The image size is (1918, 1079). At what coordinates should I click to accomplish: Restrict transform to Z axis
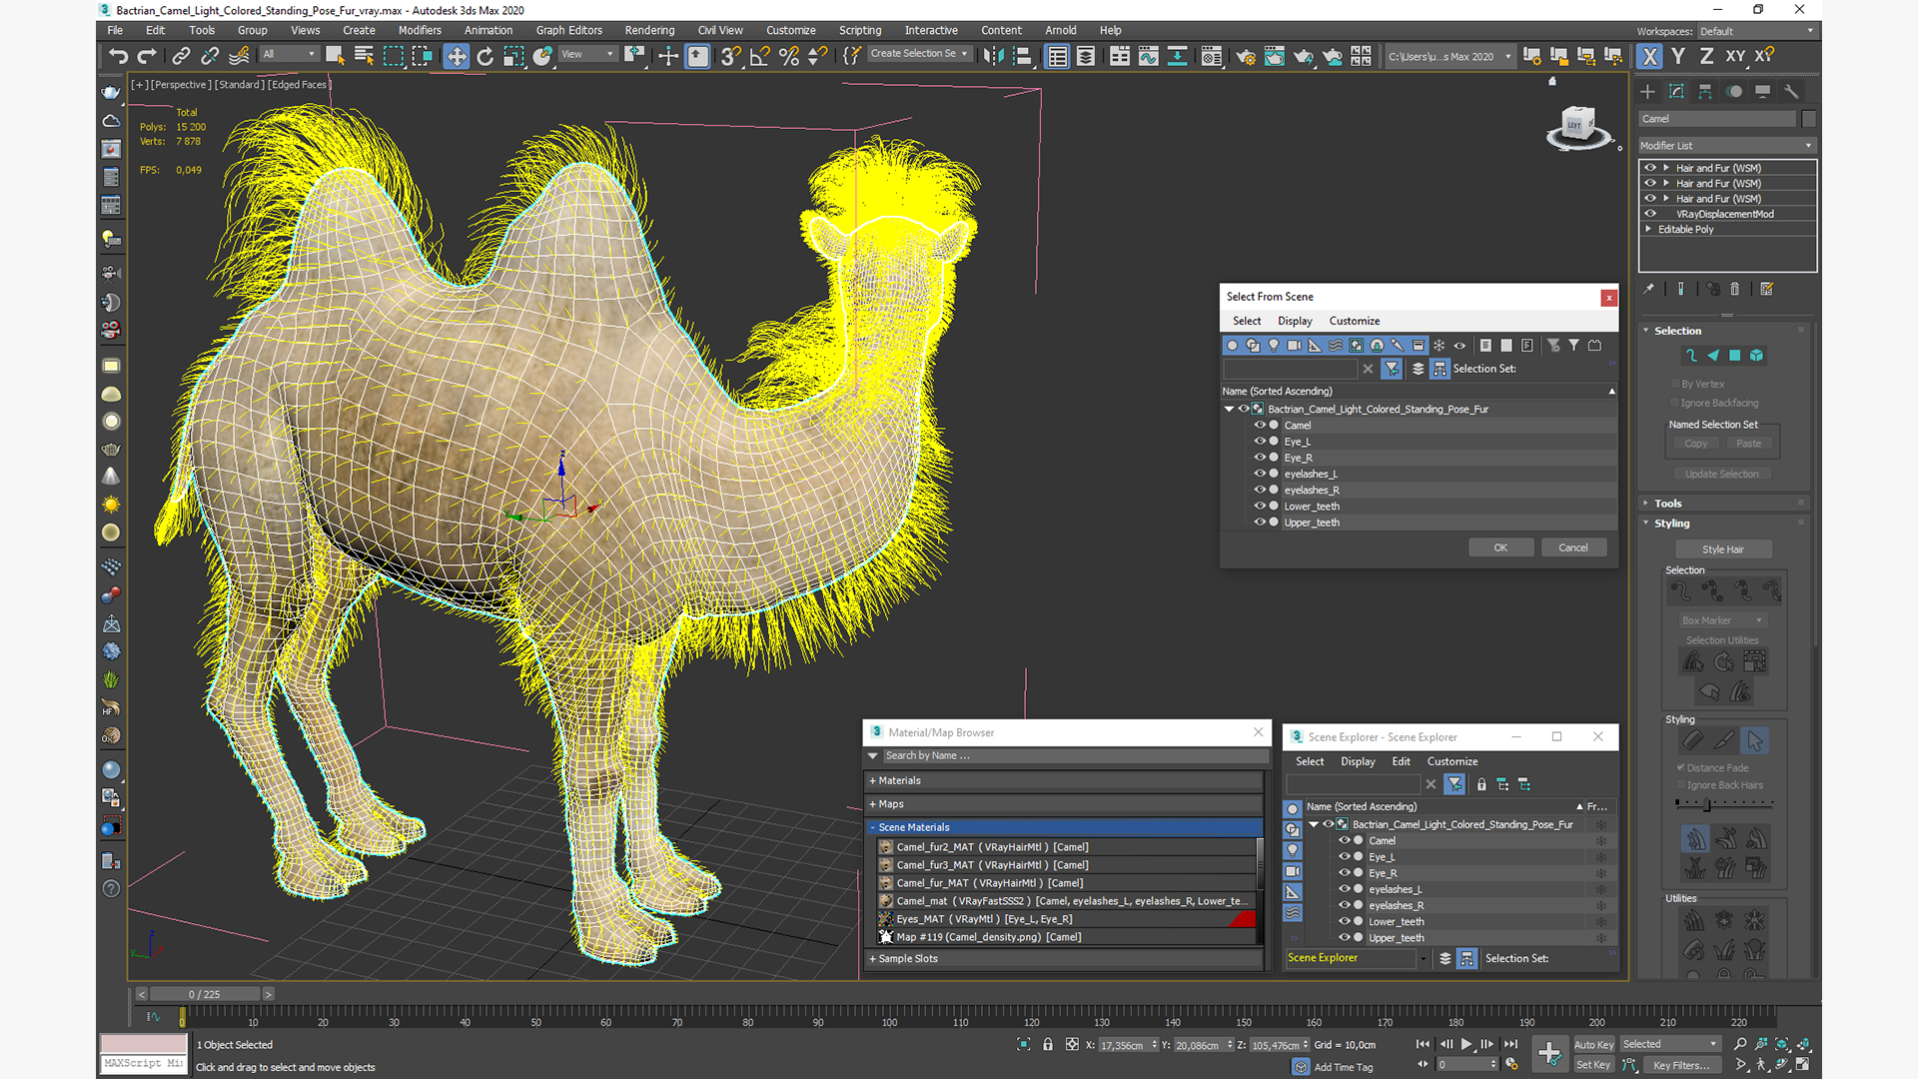point(1706,57)
